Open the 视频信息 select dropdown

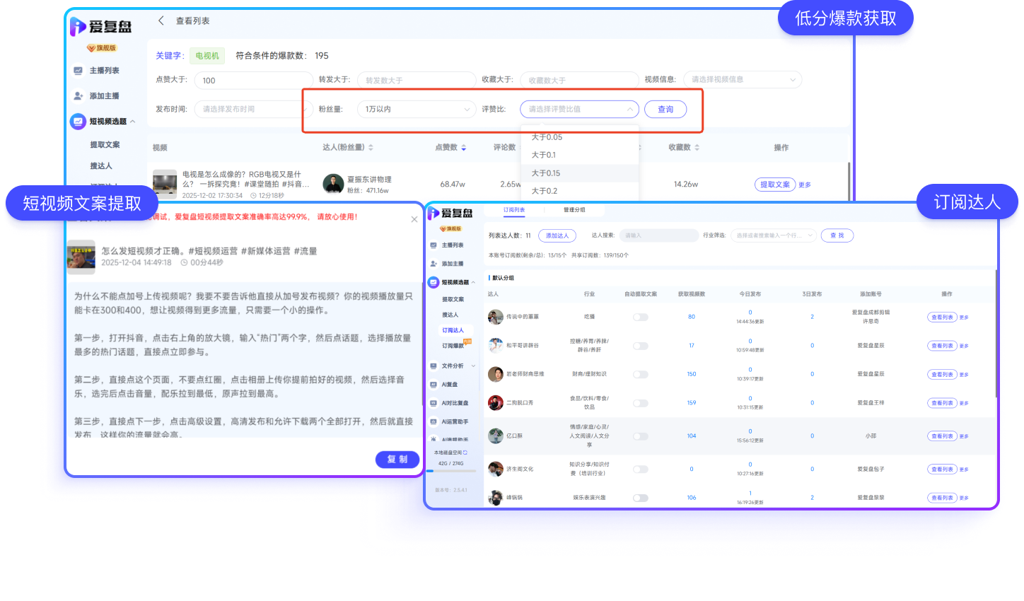(x=742, y=80)
